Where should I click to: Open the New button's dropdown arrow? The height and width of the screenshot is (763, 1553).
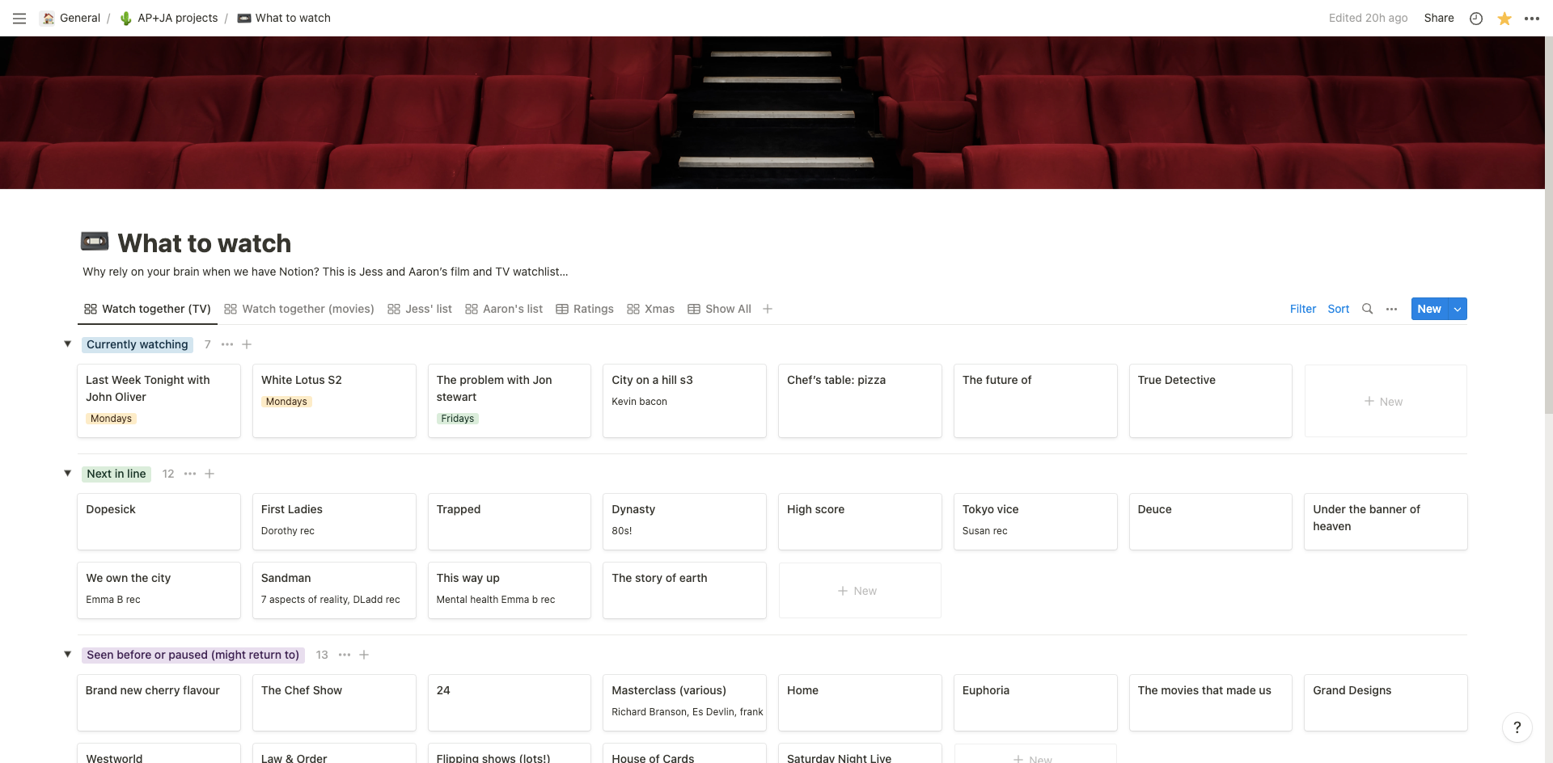[1455, 309]
